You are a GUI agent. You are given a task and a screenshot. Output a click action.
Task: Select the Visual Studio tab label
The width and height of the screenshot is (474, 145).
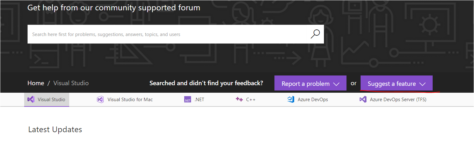(51, 100)
